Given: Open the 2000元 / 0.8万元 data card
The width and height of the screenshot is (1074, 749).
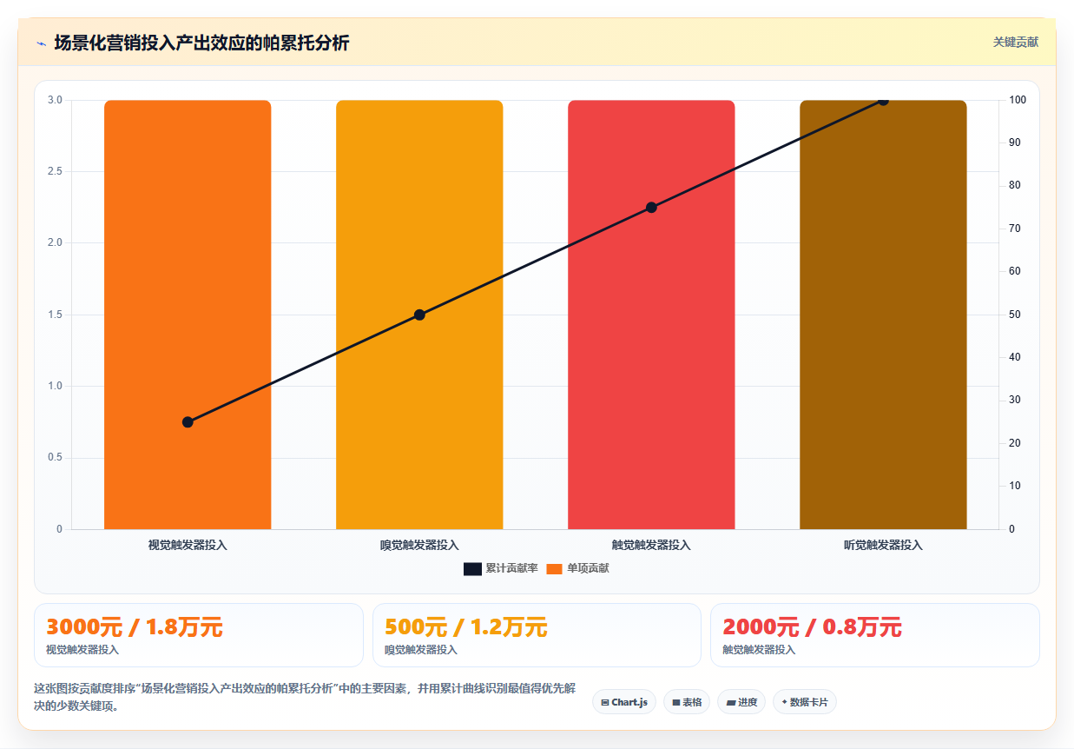Looking at the screenshot, I should [875, 635].
